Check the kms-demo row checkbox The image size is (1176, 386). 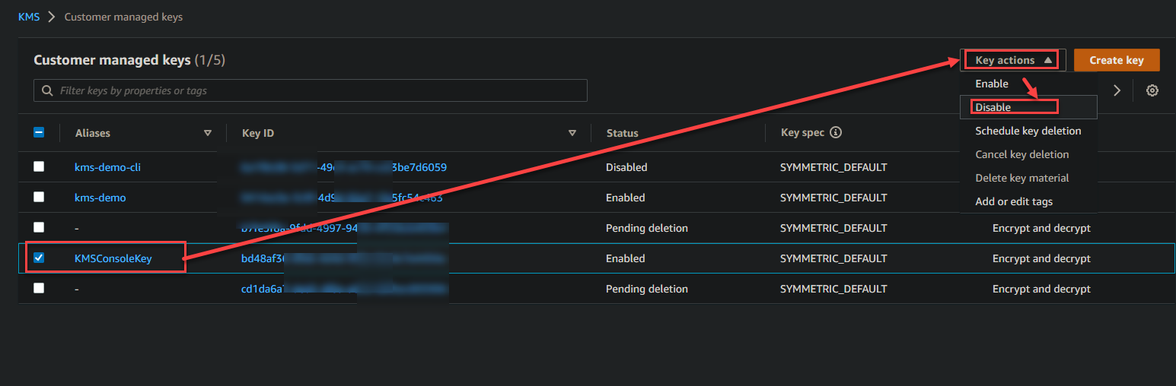pos(39,197)
